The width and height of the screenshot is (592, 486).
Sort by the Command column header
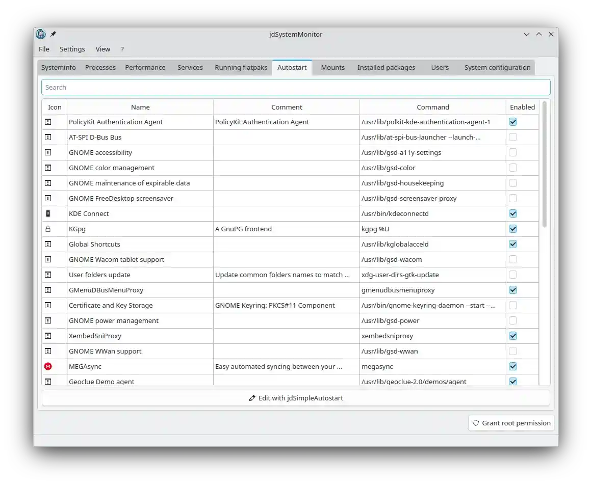(433, 107)
